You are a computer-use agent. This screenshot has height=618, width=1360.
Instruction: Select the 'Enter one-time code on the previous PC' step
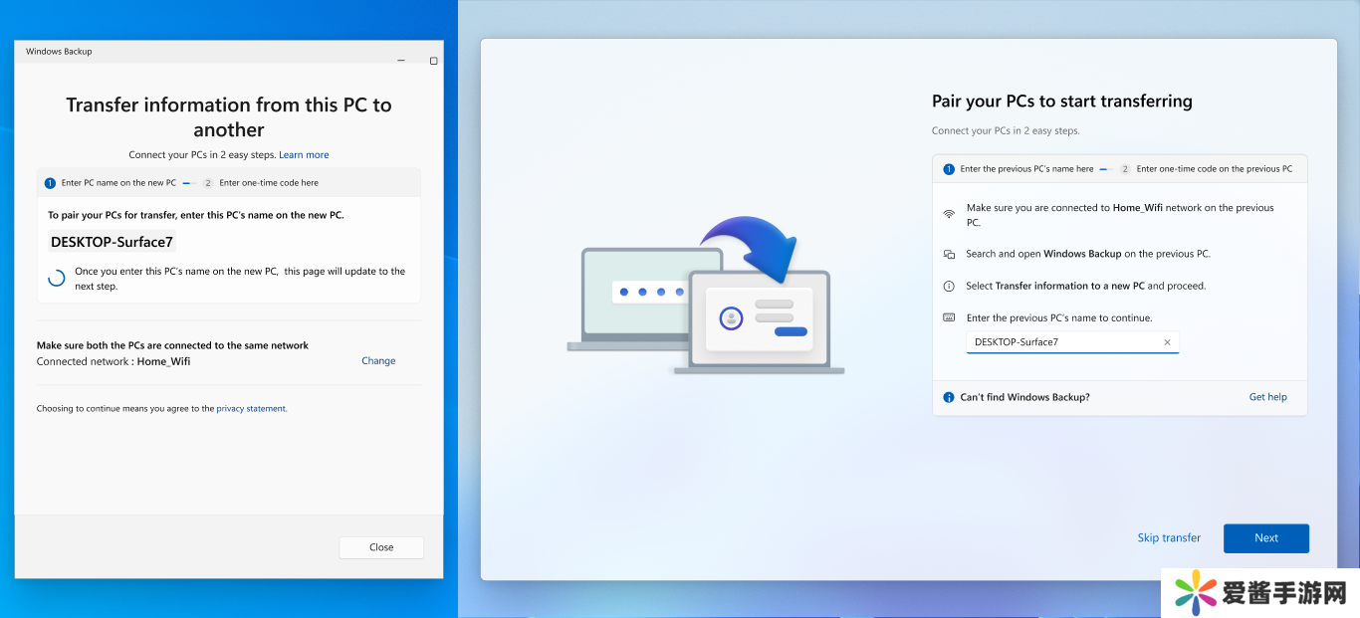(x=1207, y=169)
